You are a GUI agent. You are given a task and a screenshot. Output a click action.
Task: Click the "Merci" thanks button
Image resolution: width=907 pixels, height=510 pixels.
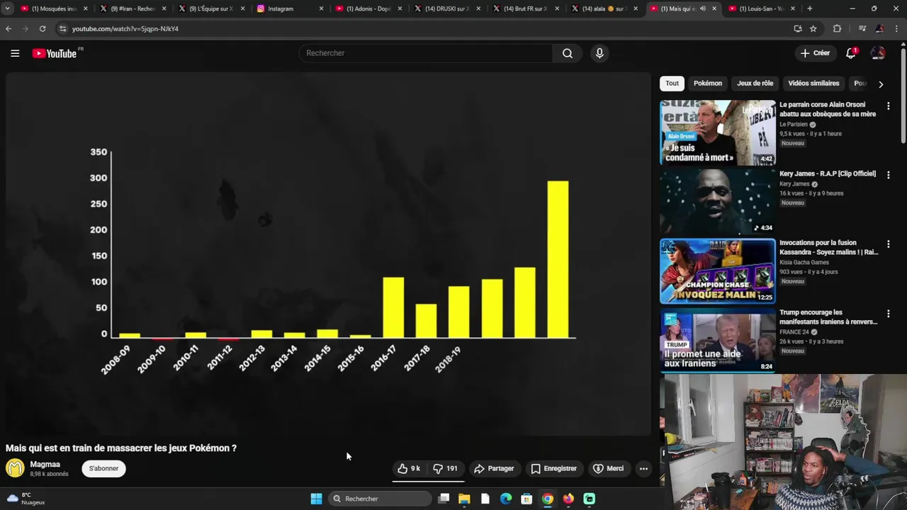[609, 468]
